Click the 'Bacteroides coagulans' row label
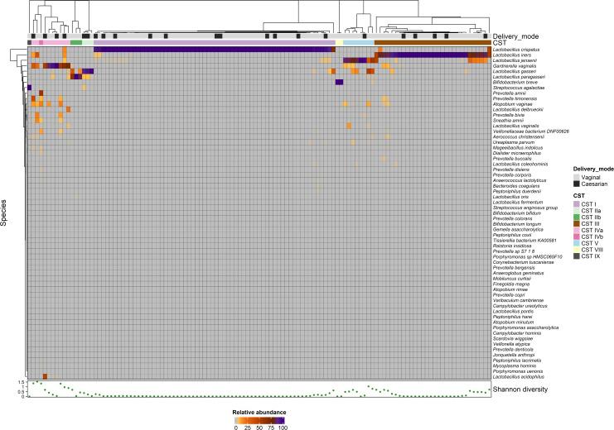 coord(516,186)
